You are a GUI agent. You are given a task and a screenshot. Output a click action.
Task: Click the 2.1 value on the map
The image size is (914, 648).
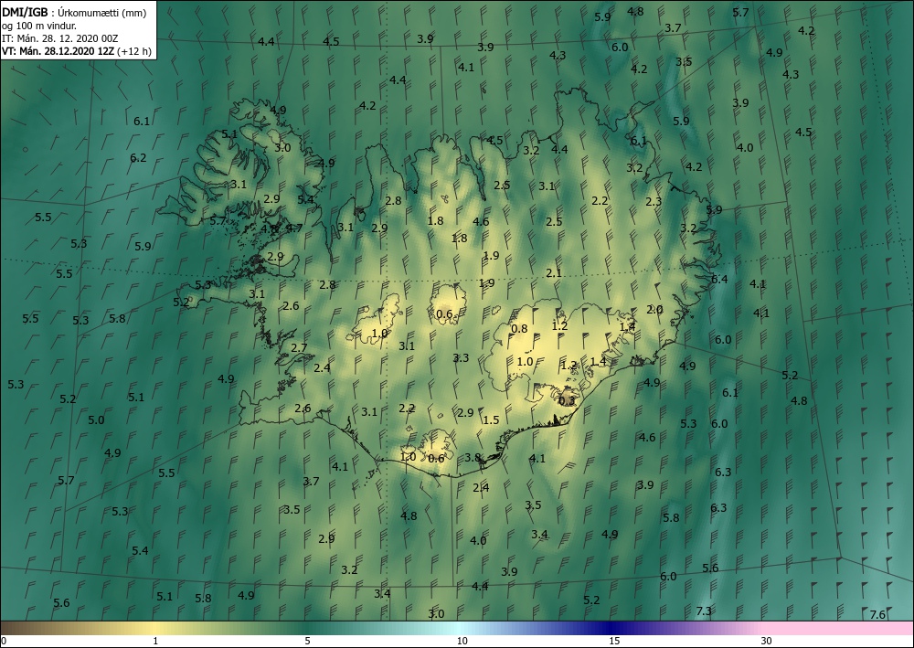coord(554,272)
